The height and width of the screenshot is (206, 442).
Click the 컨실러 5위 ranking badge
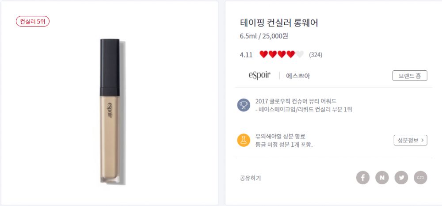[x=33, y=21]
